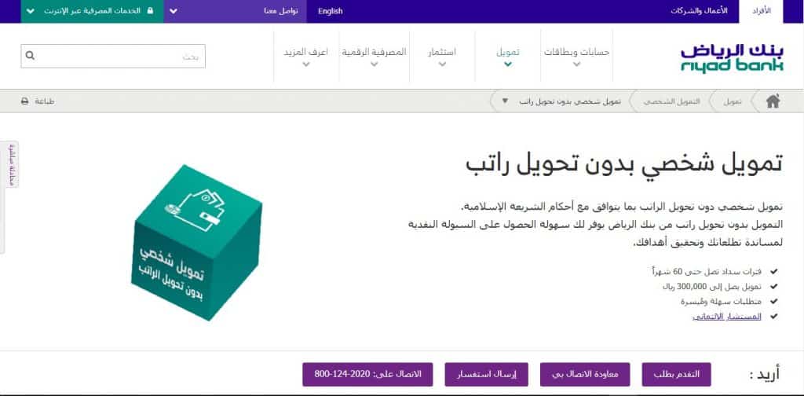The height and width of the screenshot is (396, 804).
Task: Click the lock icon in online banking
Action: coord(150,11)
